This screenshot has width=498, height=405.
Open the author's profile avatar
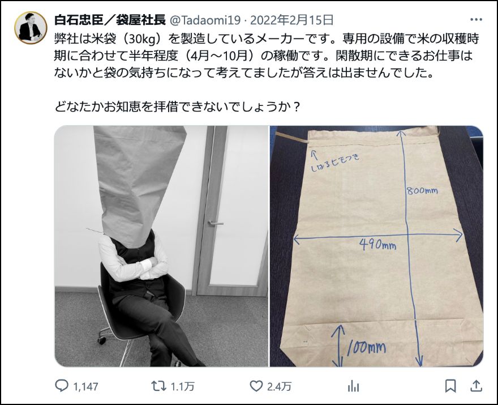pyautogui.click(x=31, y=28)
